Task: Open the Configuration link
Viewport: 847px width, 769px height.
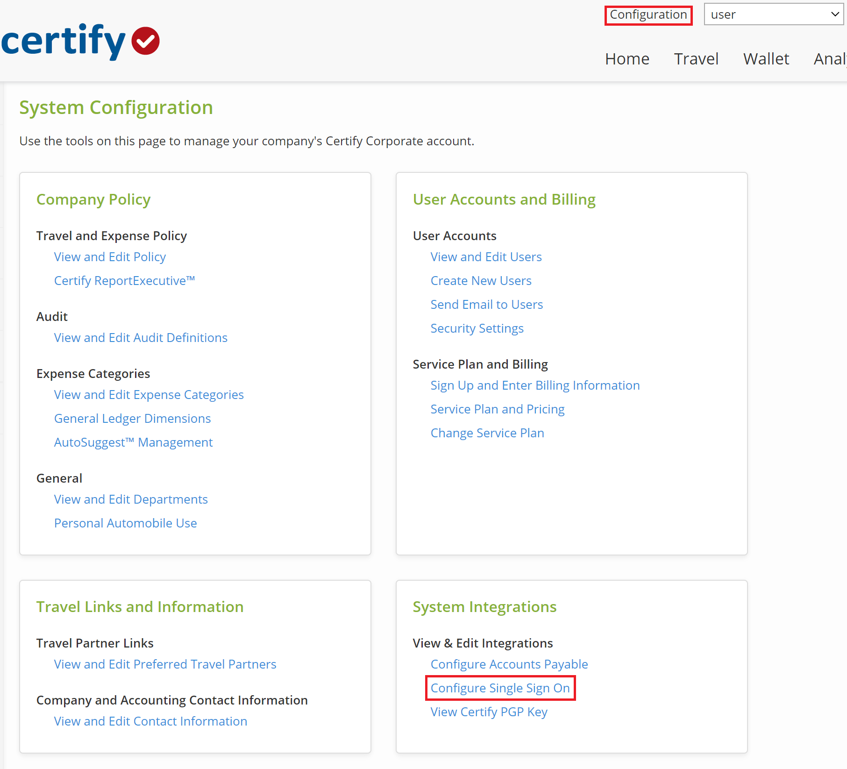Action: pyautogui.click(x=648, y=15)
